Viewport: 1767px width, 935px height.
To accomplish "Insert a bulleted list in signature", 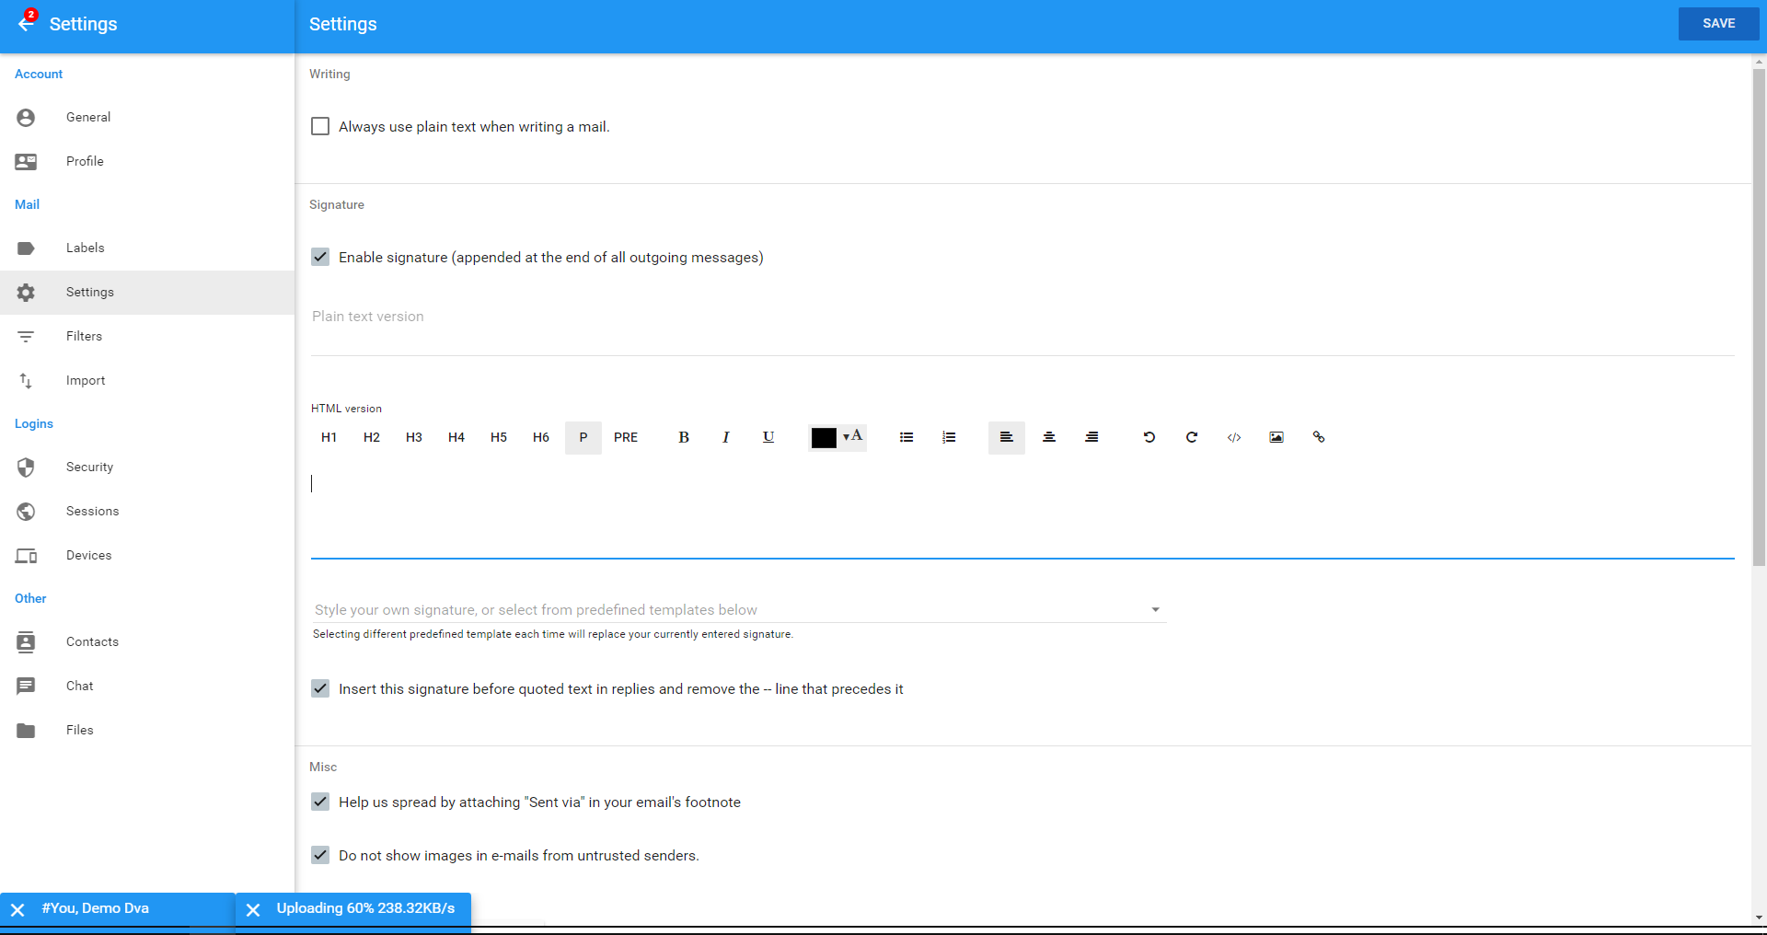I will tap(907, 437).
